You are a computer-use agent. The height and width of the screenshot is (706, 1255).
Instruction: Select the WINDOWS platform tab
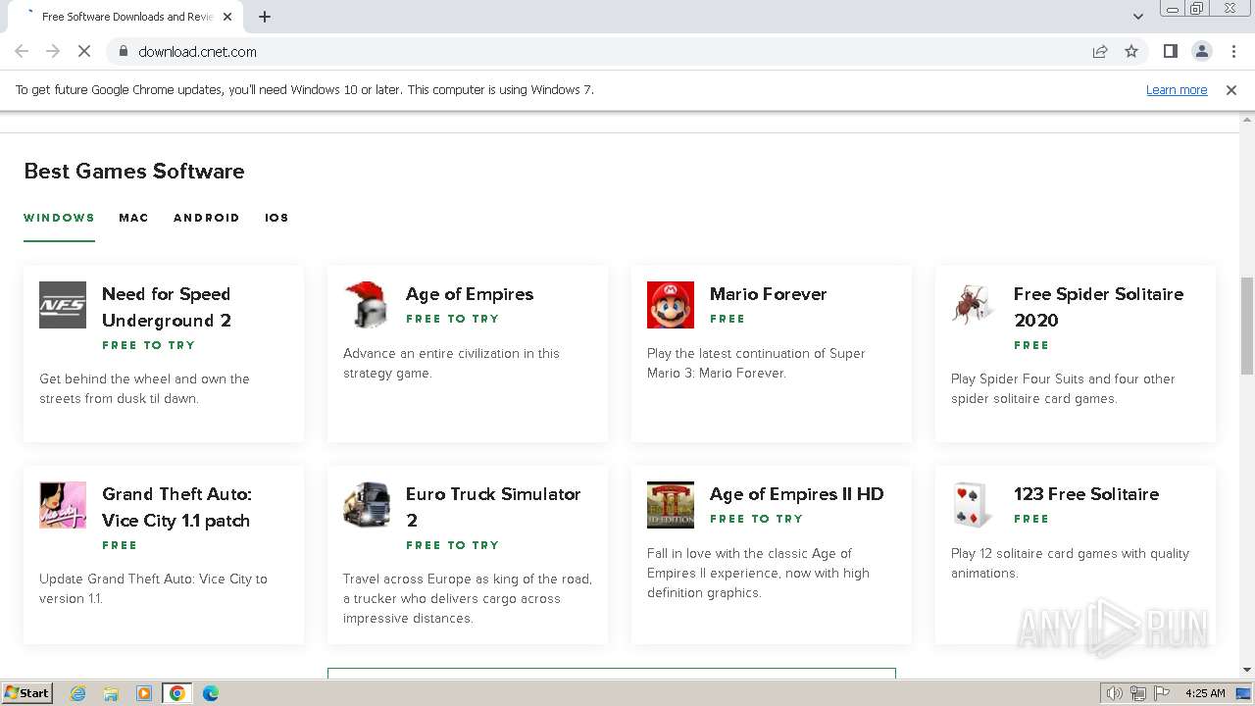(x=59, y=218)
